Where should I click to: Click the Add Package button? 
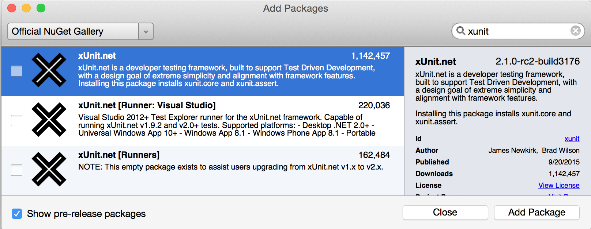click(537, 213)
